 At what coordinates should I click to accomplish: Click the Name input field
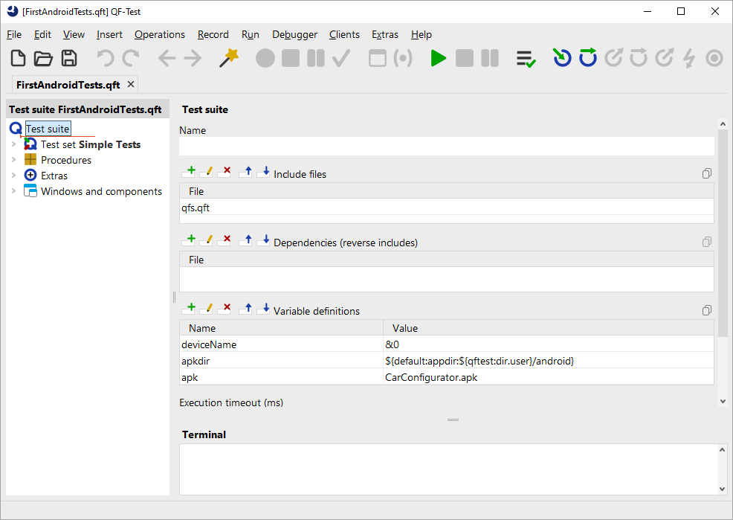pos(446,146)
